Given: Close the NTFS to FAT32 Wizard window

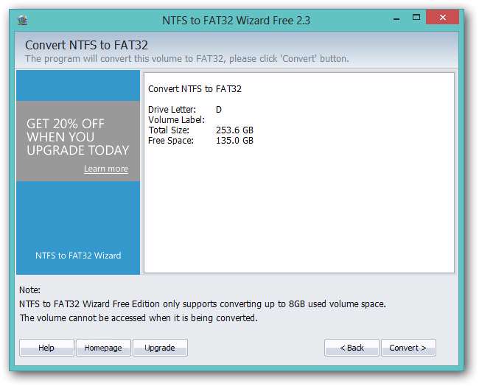Looking at the screenshot, I should pos(447,18).
